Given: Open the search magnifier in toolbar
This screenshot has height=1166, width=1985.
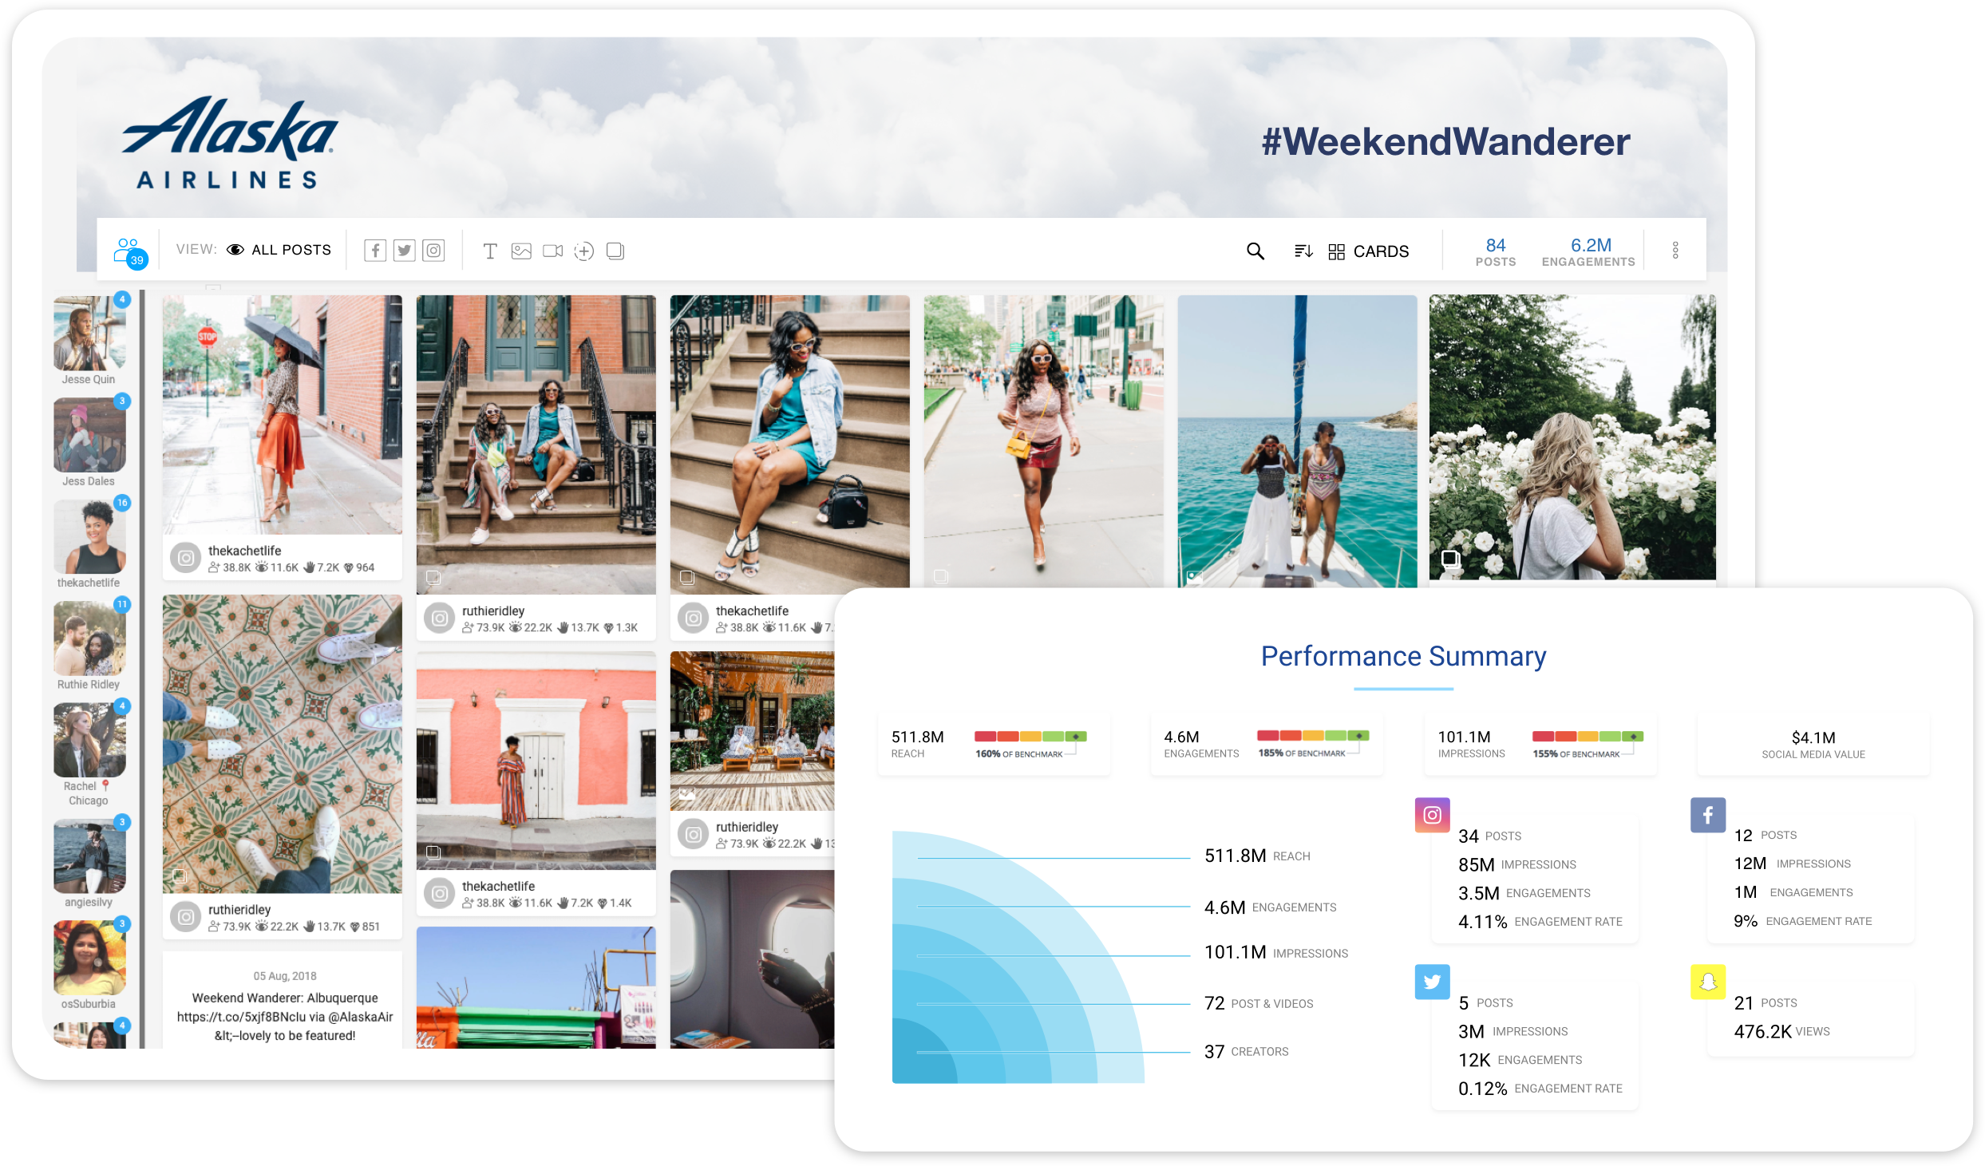Looking at the screenshot, I should 1255,251.
